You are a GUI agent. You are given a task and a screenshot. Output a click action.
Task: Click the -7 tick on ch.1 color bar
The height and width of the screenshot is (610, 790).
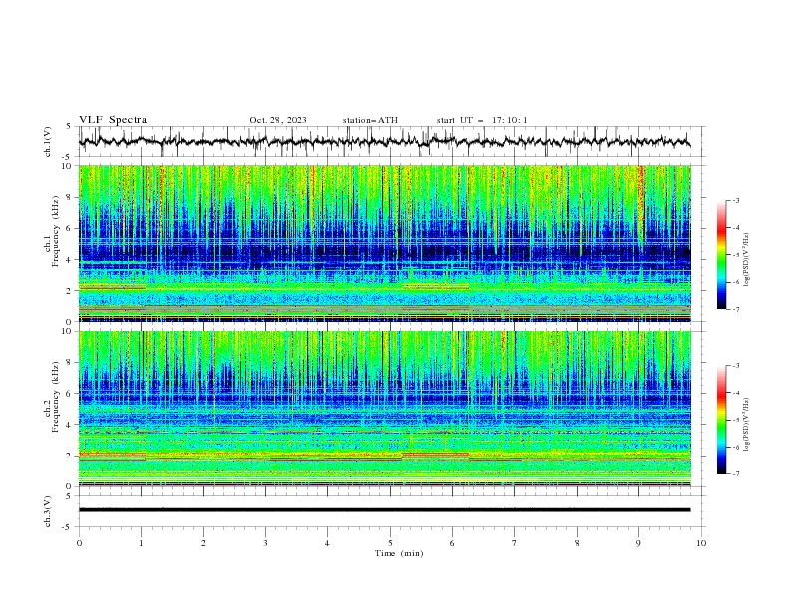[735, 309]
